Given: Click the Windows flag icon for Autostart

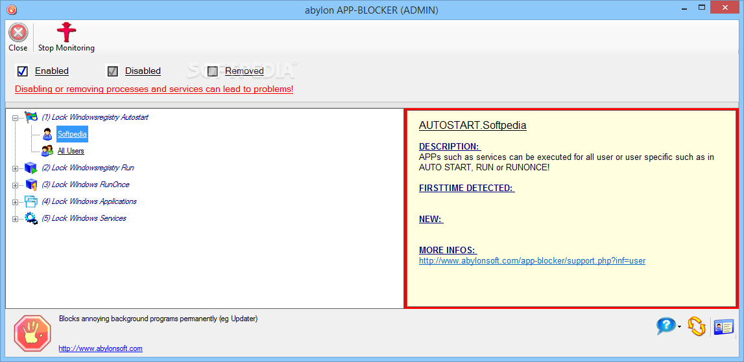Looking at the screenshot, I should (31, 117).
